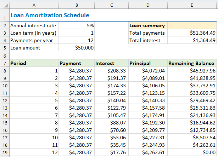Select column C header
Viewport: 218px width, 157px height.
tap(111, 5)
